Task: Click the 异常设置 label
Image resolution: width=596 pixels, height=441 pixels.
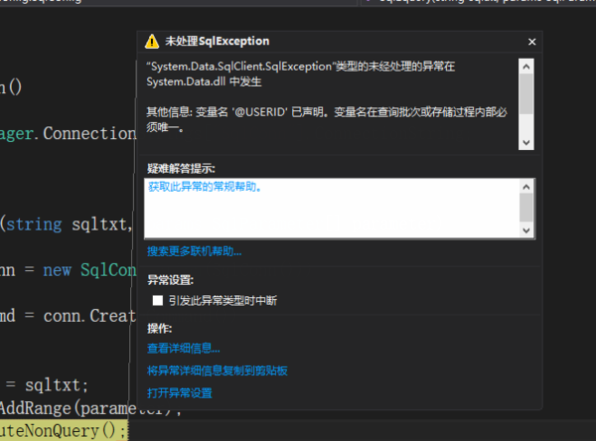Action: coord(170,280)
